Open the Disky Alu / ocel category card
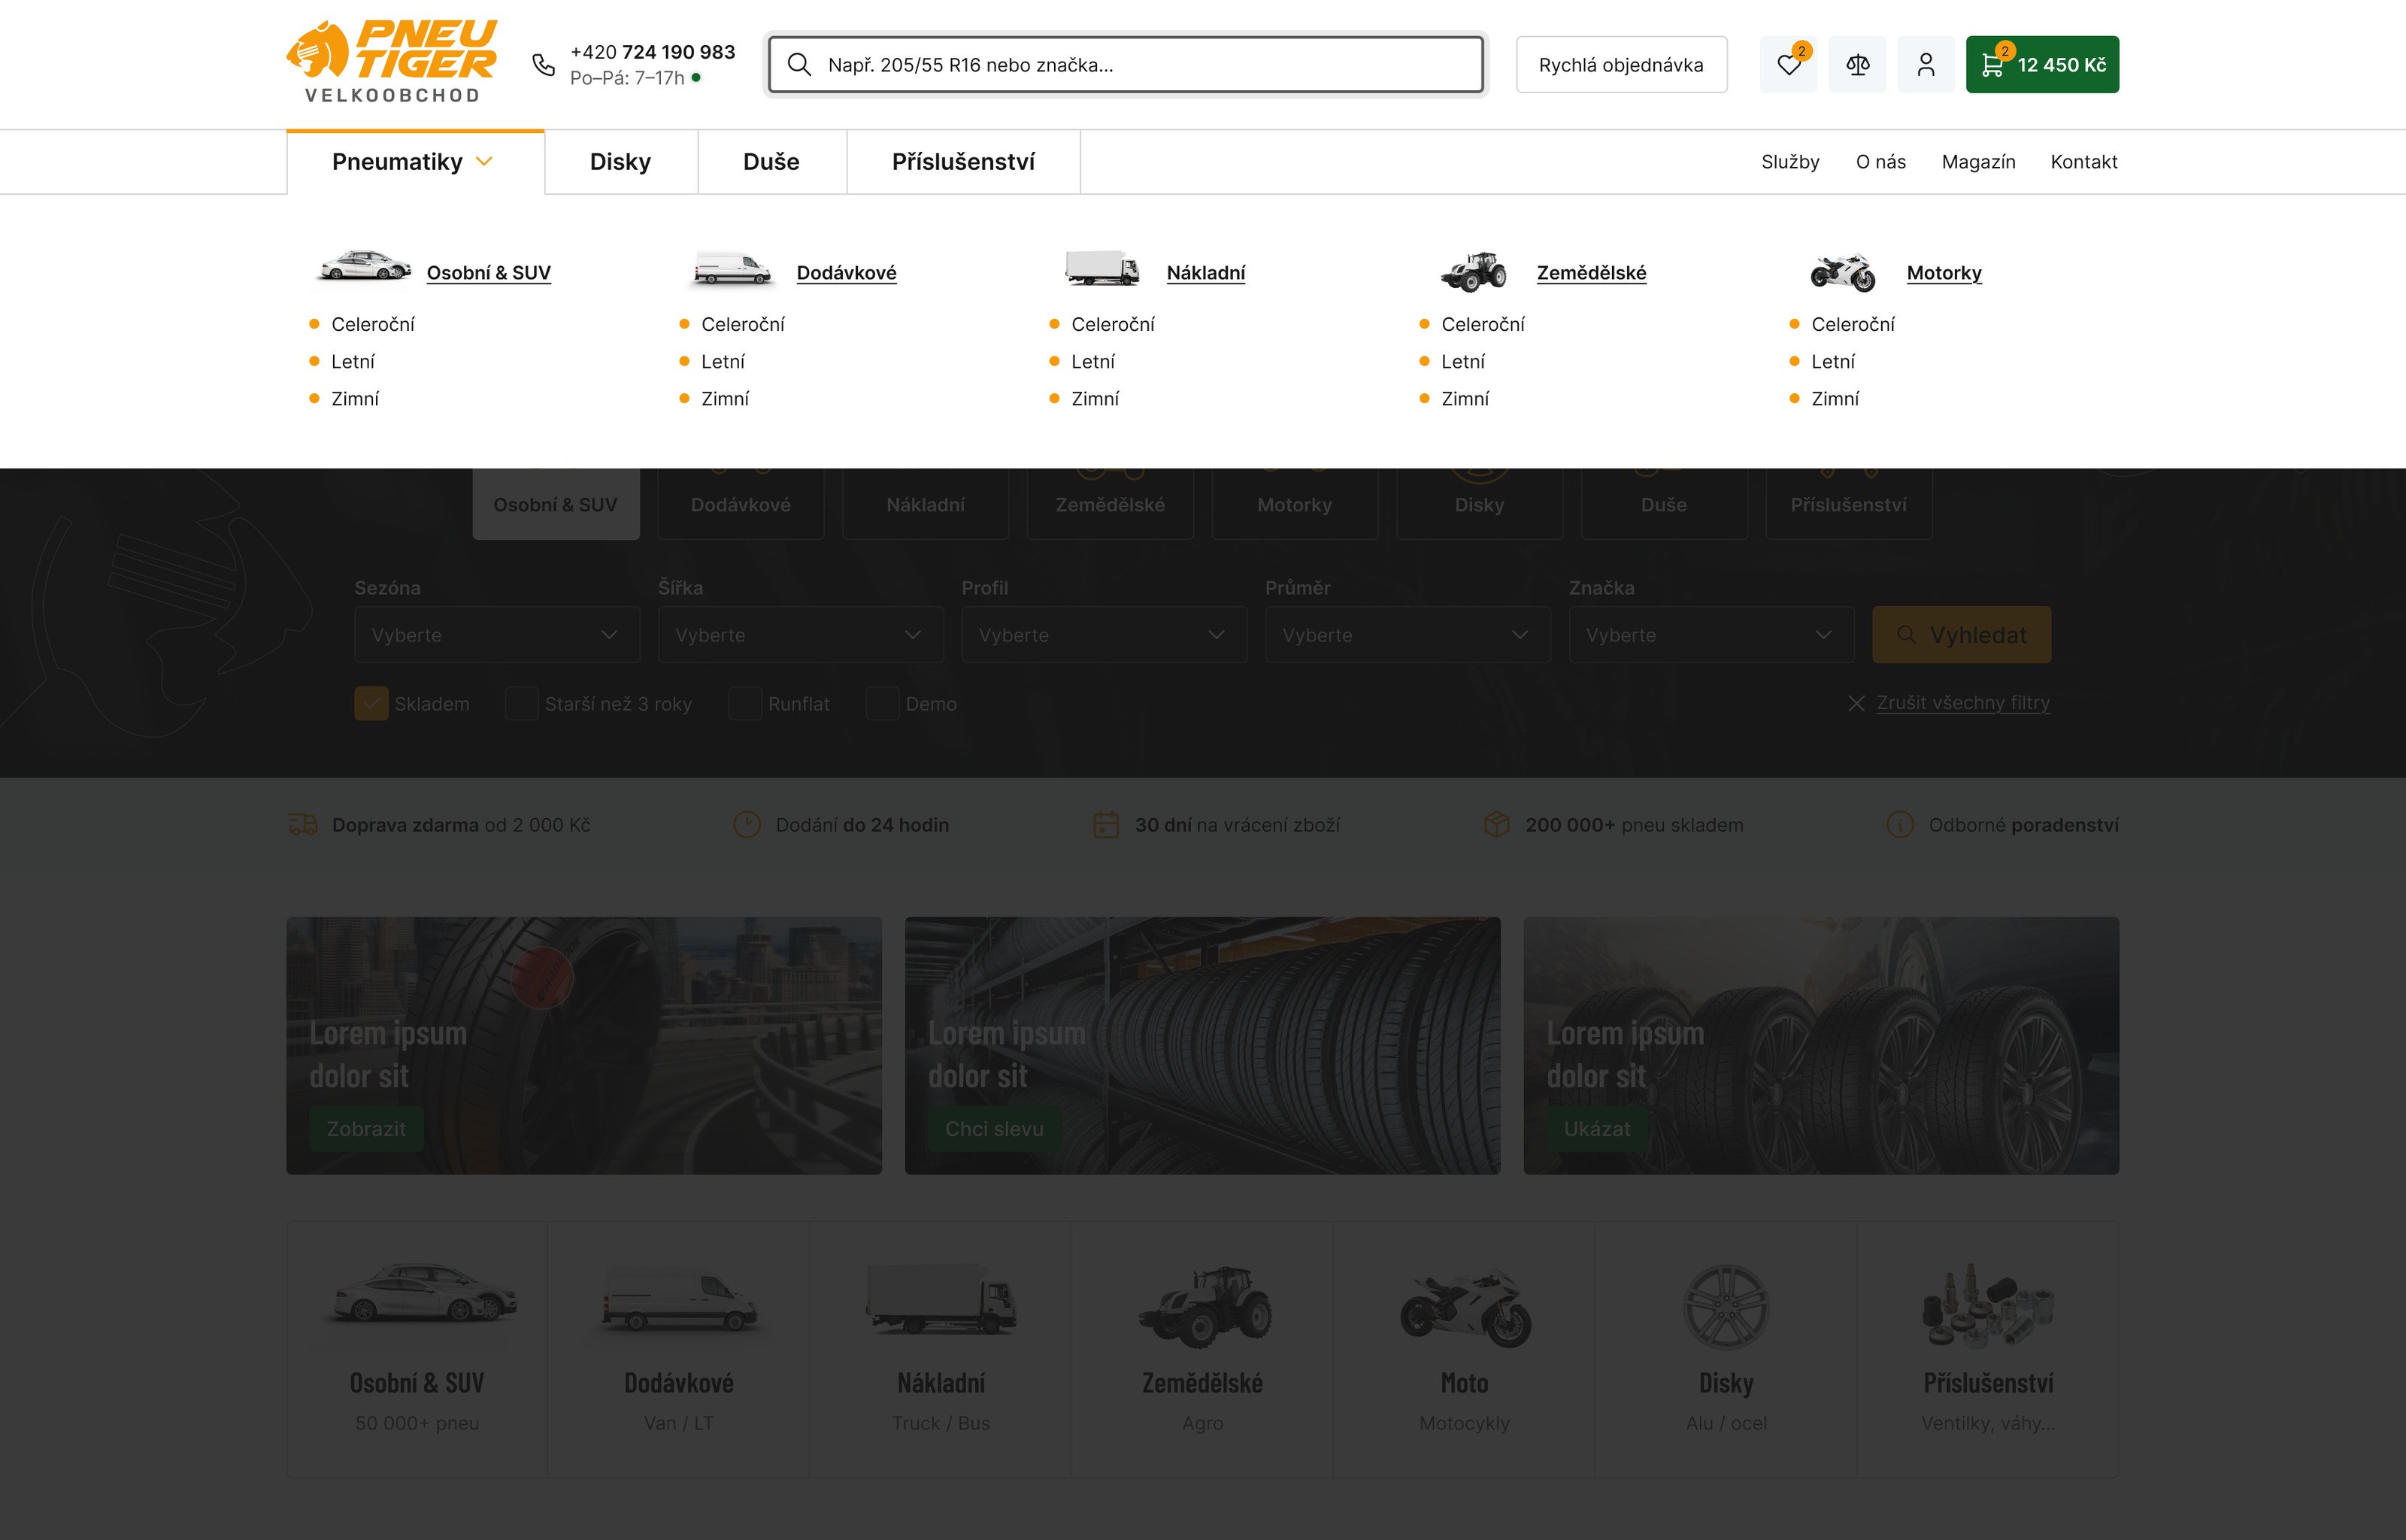 1726,1348
